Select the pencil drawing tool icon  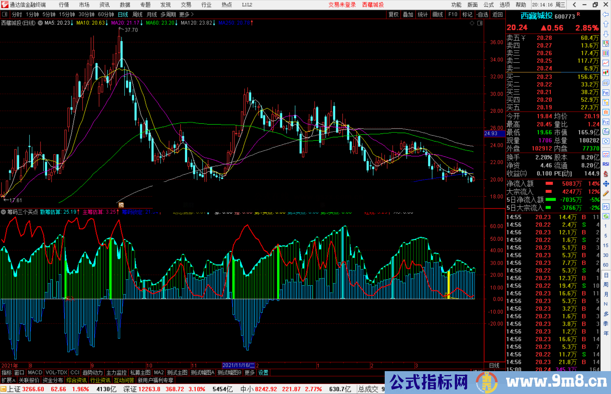[x=606, y=194]
